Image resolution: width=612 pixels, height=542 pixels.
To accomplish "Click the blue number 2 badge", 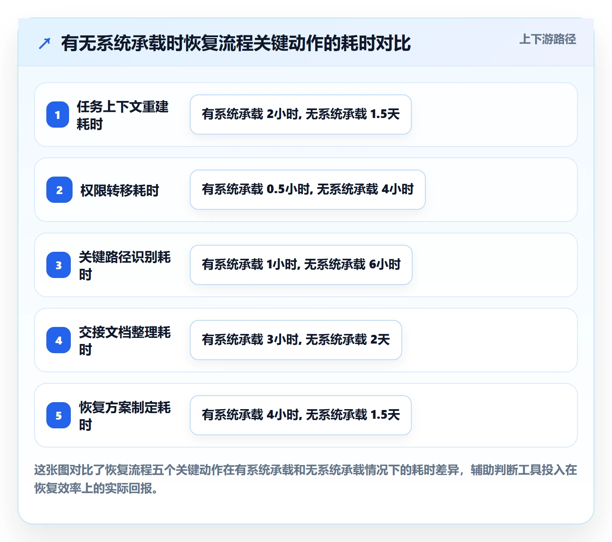I will (x=59, y=190).
